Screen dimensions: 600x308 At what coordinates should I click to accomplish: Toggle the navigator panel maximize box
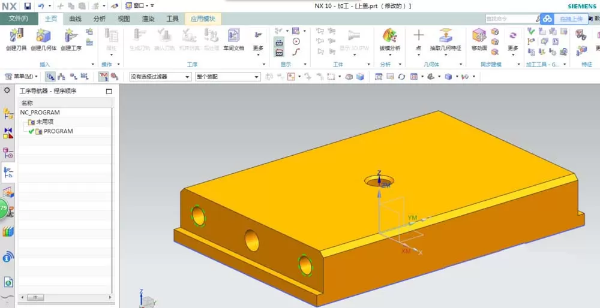109,91
